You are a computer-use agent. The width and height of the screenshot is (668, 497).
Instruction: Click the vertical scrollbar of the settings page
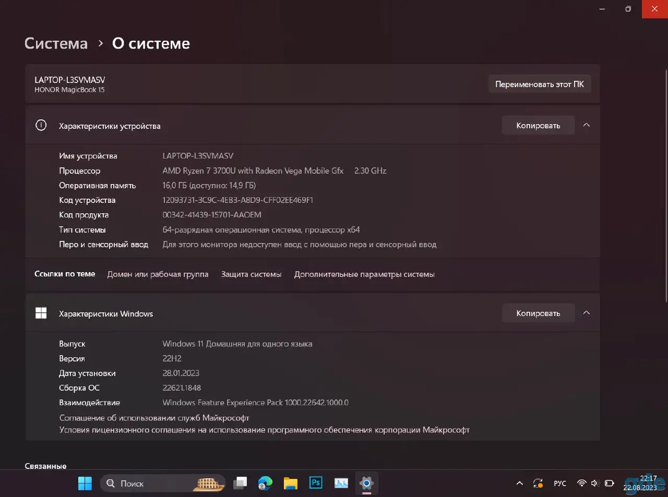(665, 185)
